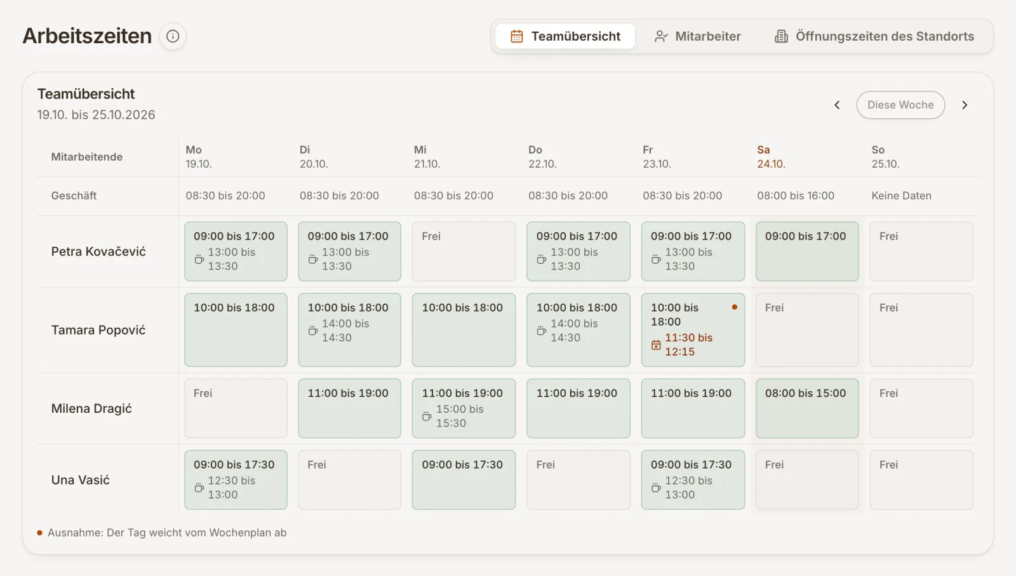Click the break coffee icon in Petra's Monday shift
Image resolution: width=1016 pixels, height=576 pixels.
(199, 259)
